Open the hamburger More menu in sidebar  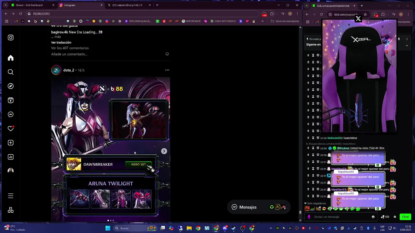pyautogui.click(x=11, y=196)
